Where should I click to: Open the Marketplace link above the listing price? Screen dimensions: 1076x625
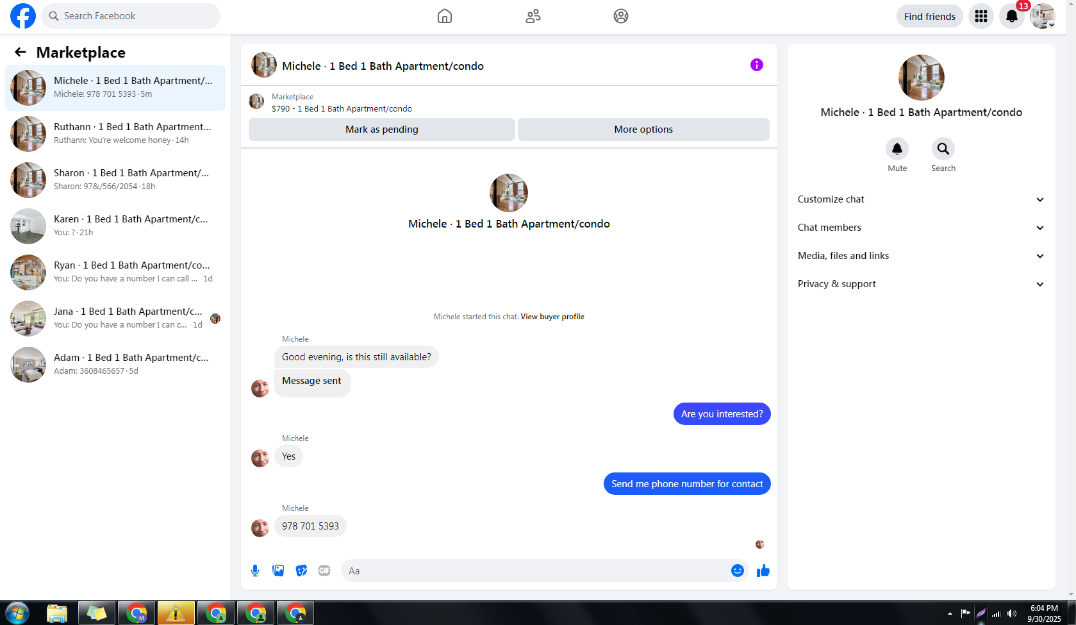292,97
